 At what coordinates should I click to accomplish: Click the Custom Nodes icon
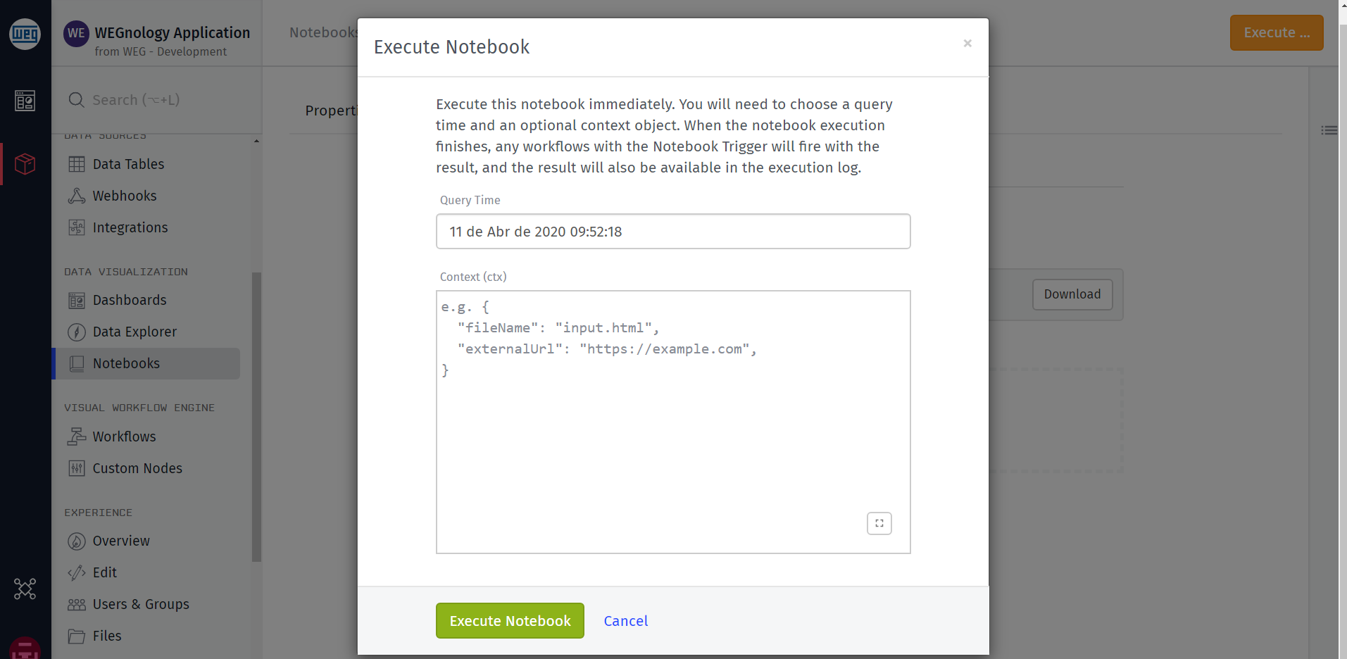(x=77, y=468)
